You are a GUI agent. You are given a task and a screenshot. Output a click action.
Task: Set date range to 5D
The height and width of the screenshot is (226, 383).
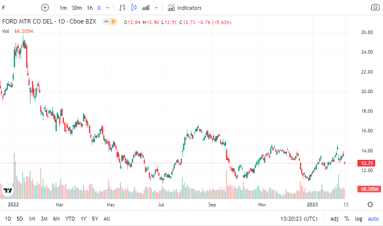click(x=20, y=219)
